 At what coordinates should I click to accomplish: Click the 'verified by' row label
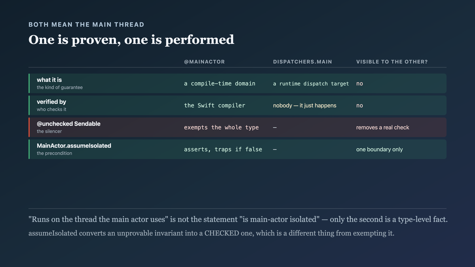51,102
